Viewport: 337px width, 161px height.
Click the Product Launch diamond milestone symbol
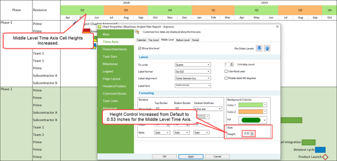pos(325,157)
